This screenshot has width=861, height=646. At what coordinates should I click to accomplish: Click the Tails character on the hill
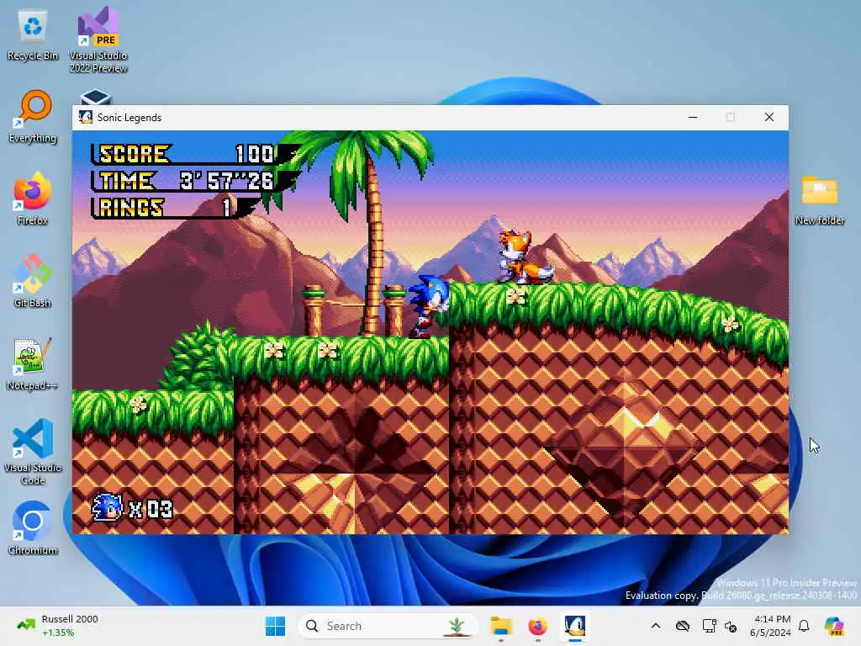click(x=525, y=257)
